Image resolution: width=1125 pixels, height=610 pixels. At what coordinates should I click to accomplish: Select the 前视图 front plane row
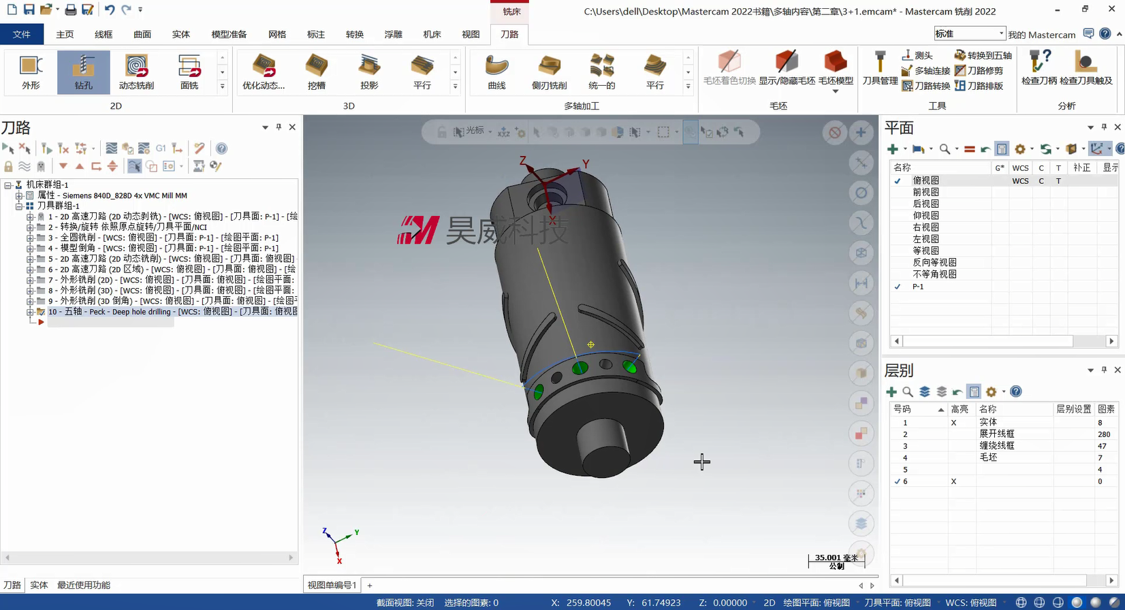(1004, 192)
